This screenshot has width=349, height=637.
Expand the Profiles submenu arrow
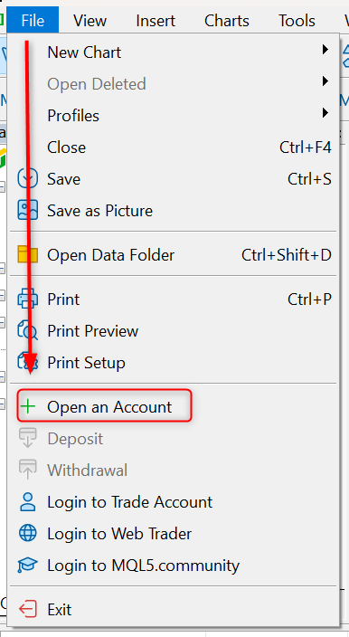pos(325,112)
